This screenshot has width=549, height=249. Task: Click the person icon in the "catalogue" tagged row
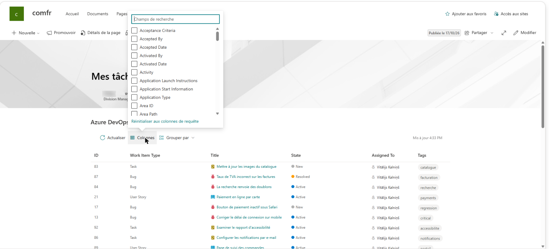click(x=374, y=167)
